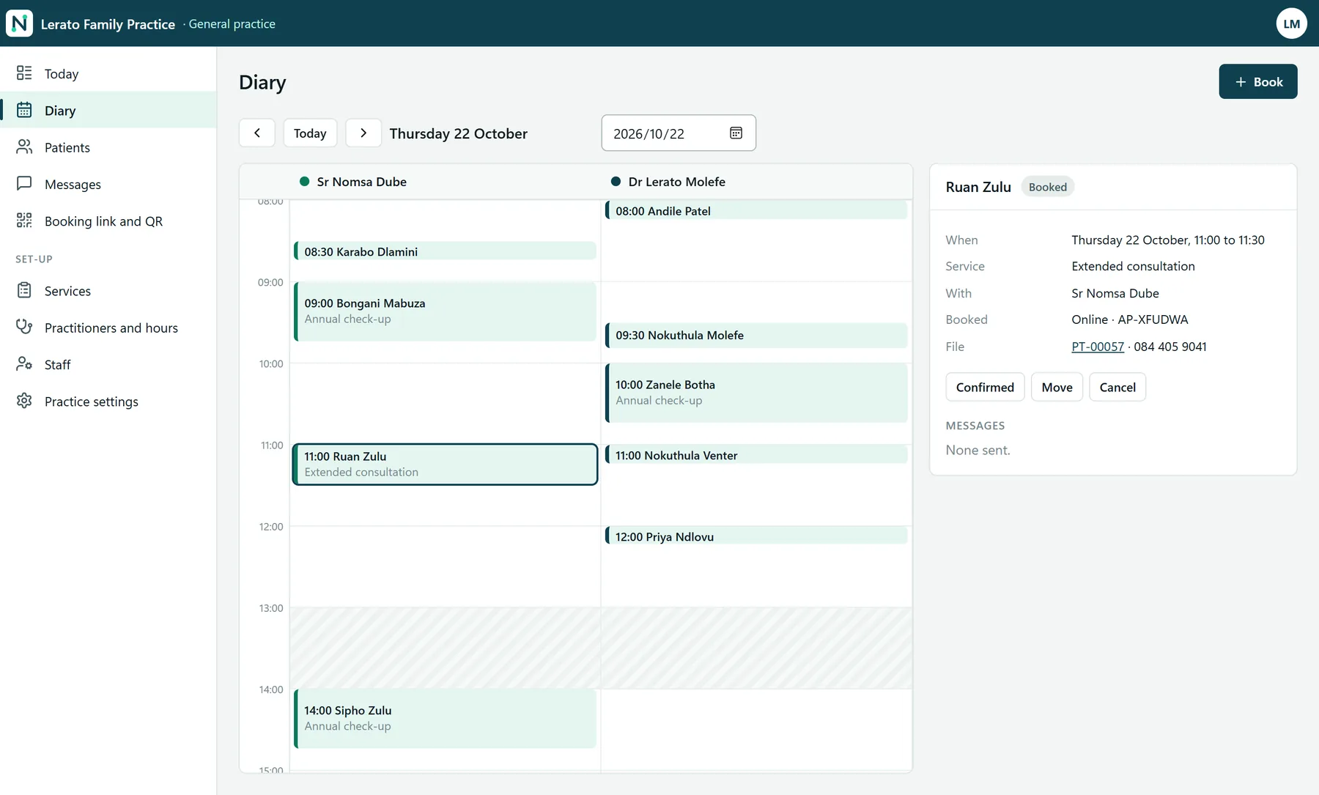Go to previous day with left chevron
The height and width of the screenshot is (795, 1319).
257,133
